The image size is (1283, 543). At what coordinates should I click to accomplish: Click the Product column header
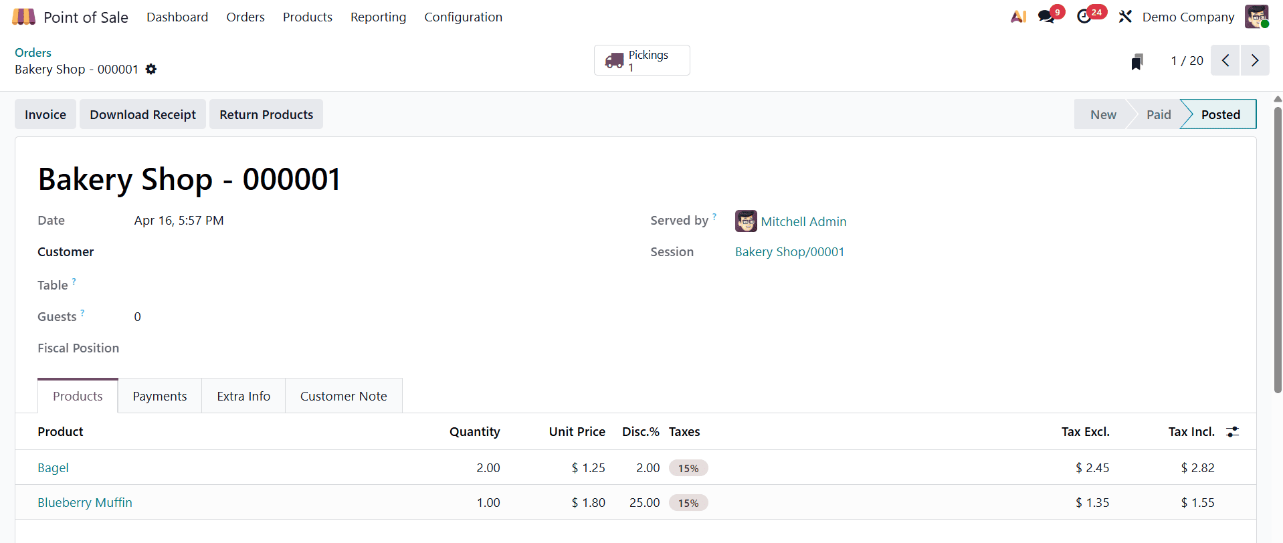click(60, 431)
